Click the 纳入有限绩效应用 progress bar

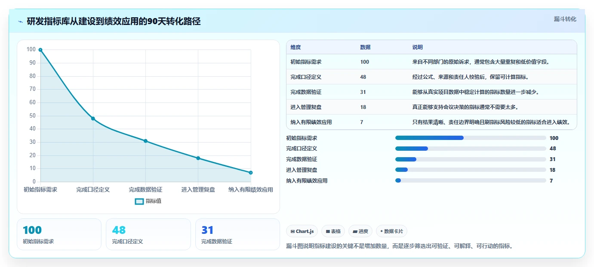pyautogui.click(x=471, y=181)
